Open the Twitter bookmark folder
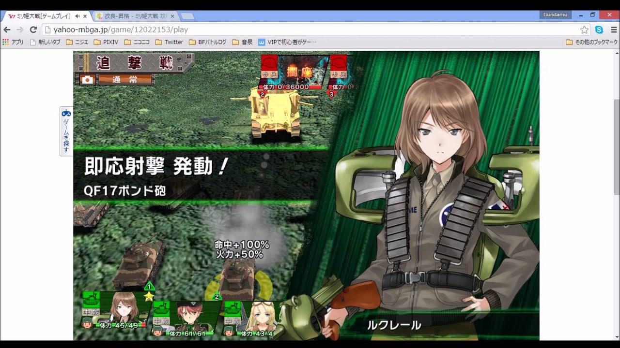Image resolution: width=620 pixels, height=348 pixels. pos(169,42)
